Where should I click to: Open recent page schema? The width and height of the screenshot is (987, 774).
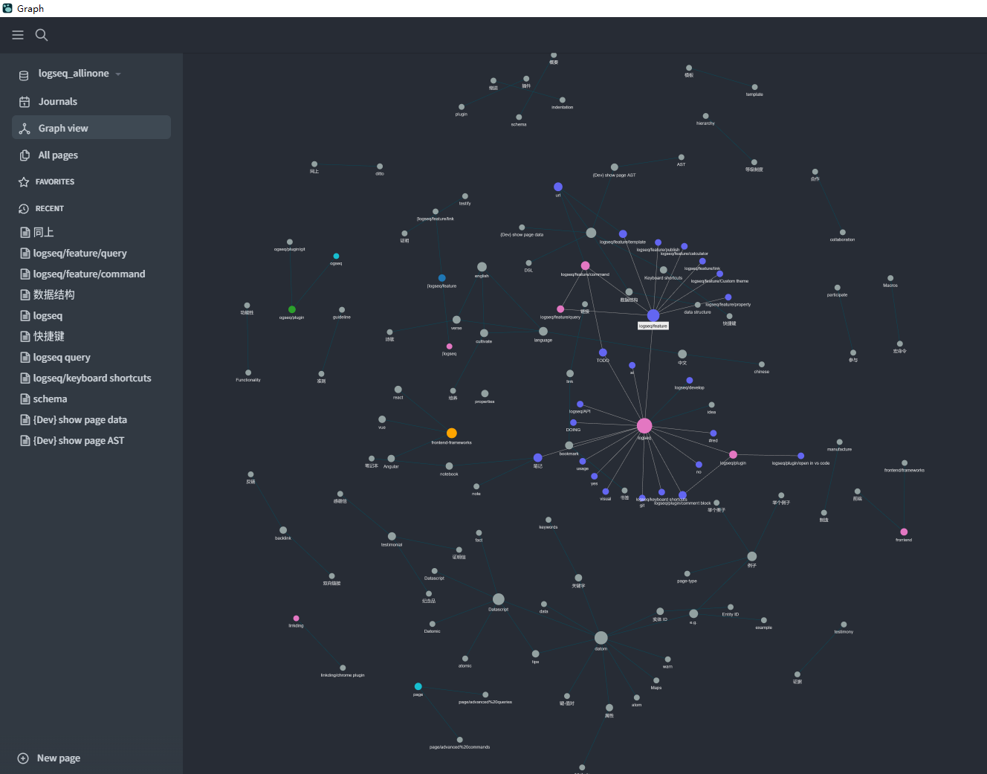pyautogui.click(x=50, y=399)
